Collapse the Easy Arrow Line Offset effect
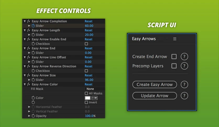Image resolution: width=219 pixels, height=127 pixels. pyautogui.click(x=25, y=57)
